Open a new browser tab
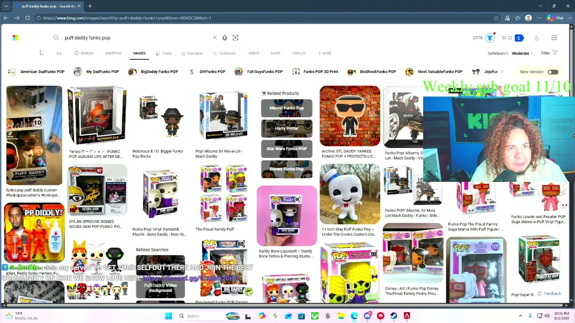The image size is (575, 323). 90,6
